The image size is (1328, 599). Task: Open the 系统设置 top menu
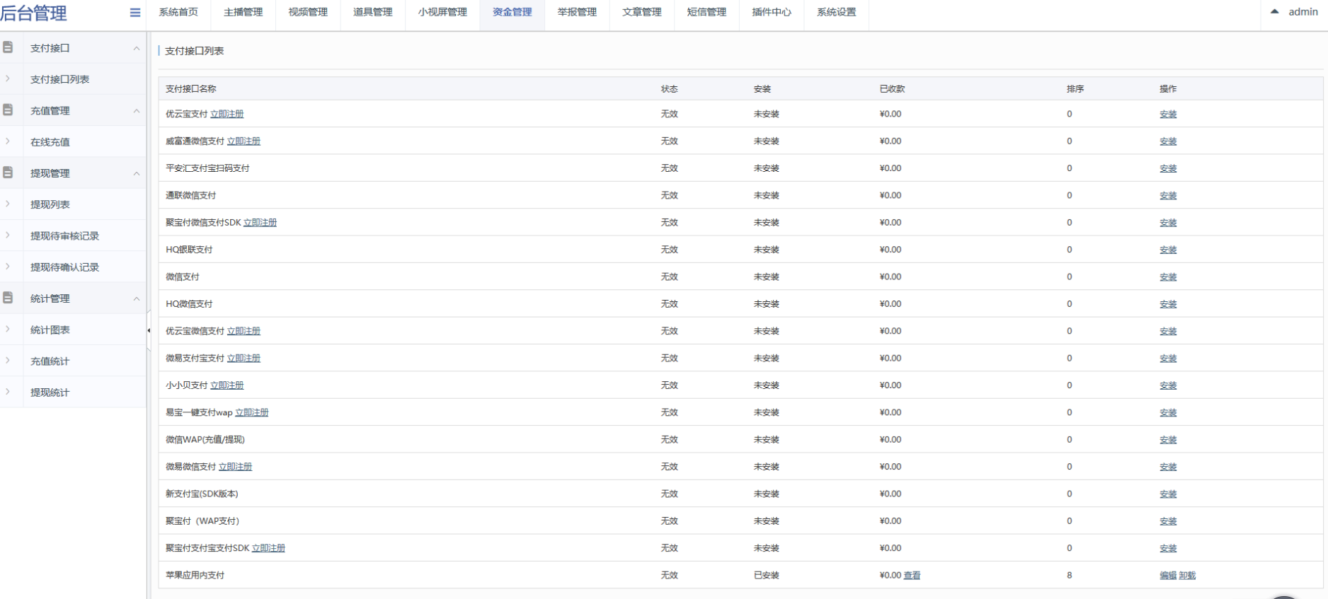pos(836,13)
